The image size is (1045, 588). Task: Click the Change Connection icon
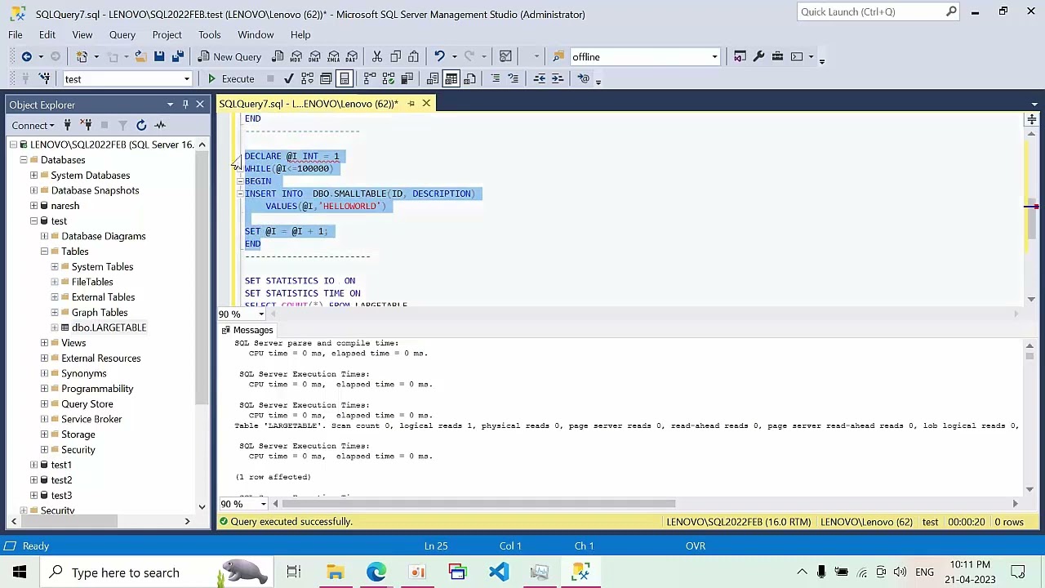(x=44, y=78)
